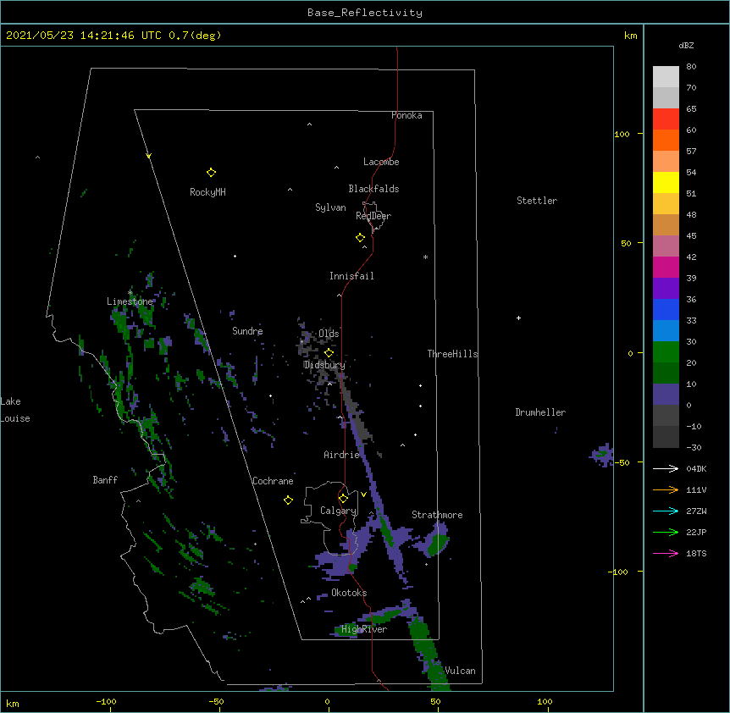Click the Base_Reflectivity title

pyautogui.click(x=365, y=13)
